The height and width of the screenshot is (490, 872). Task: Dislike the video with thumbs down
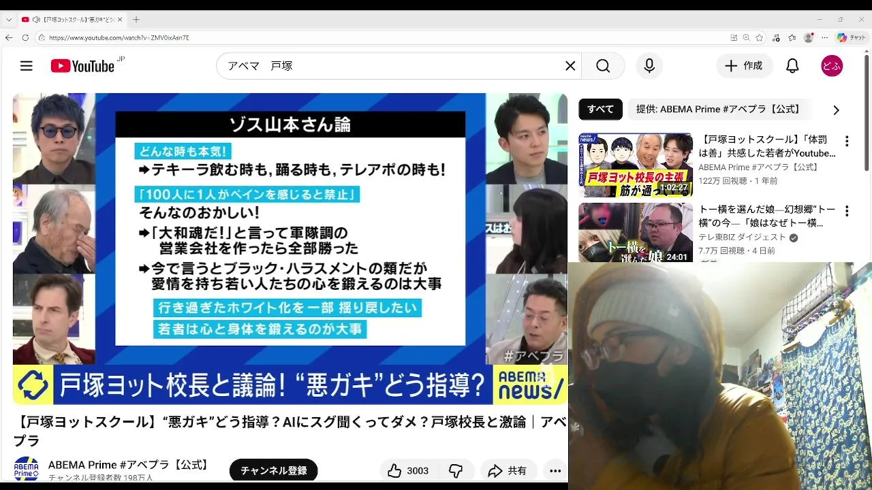(x=456, y=470)
